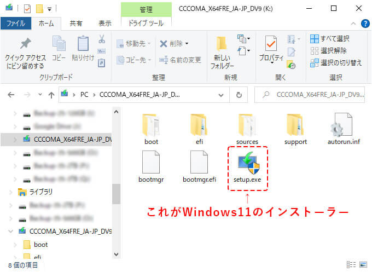The image size is (372, 272).
Task: Select the sources folder icon
Action: (247, 125)
